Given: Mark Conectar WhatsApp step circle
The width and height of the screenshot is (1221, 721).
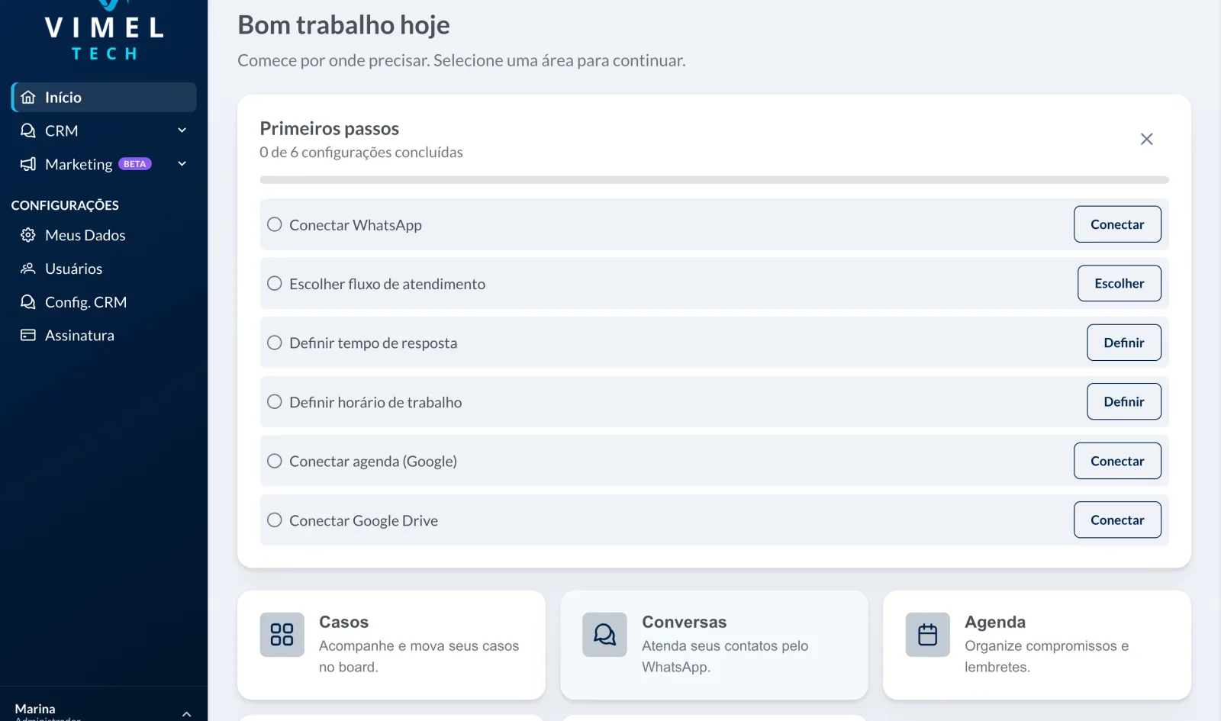Looking at the screenshot, I should coord(275,224).
